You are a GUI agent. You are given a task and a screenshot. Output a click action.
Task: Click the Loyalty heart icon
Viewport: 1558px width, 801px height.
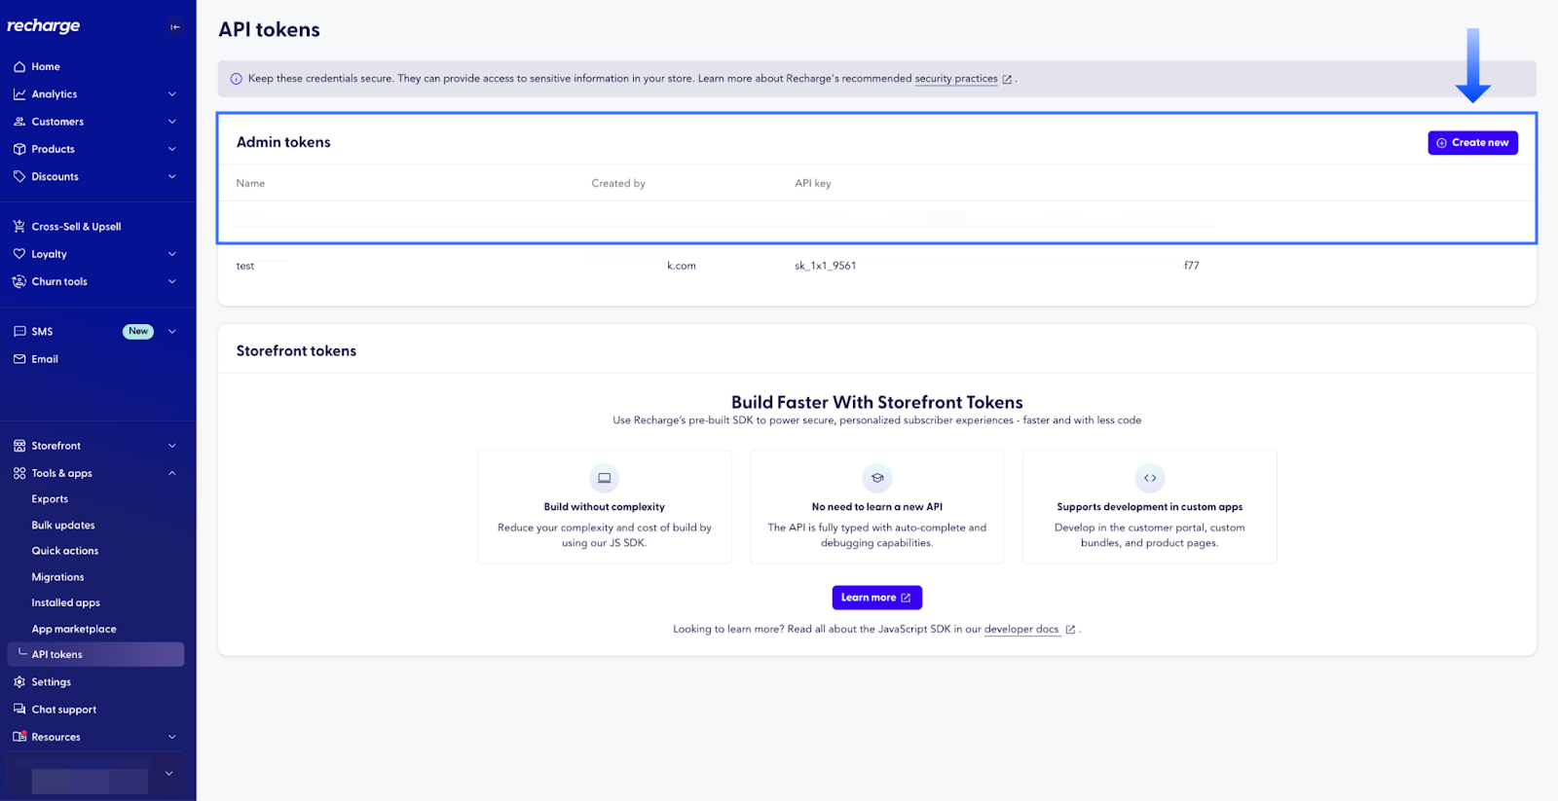19,254
